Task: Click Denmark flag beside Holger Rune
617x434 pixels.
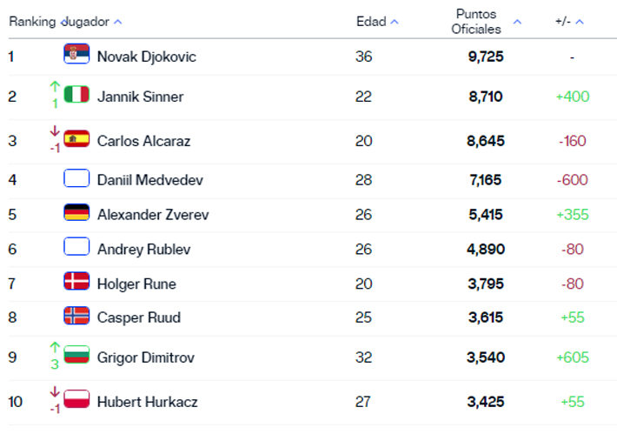Action: [76, 281]
